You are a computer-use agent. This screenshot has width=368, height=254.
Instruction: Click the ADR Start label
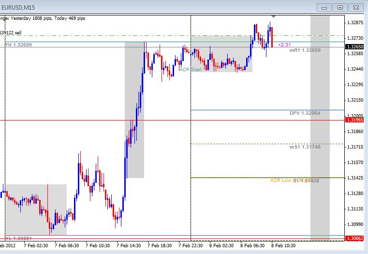(x=191, y=70)
